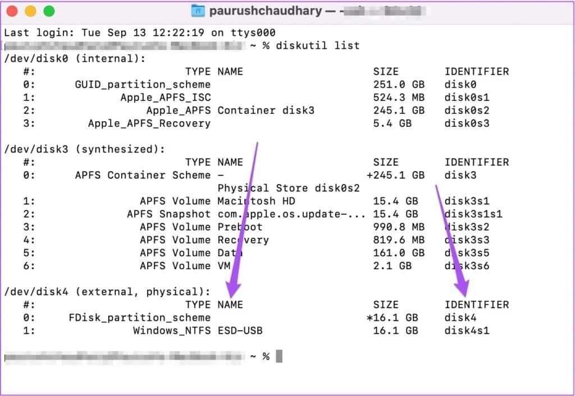
Task: Click the '2.1 GB' size value
Action: tap(393, 266)
